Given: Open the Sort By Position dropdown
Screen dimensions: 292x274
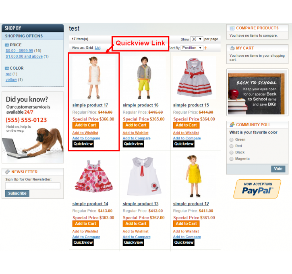Looking at the screenshot, I should point(192,48).
